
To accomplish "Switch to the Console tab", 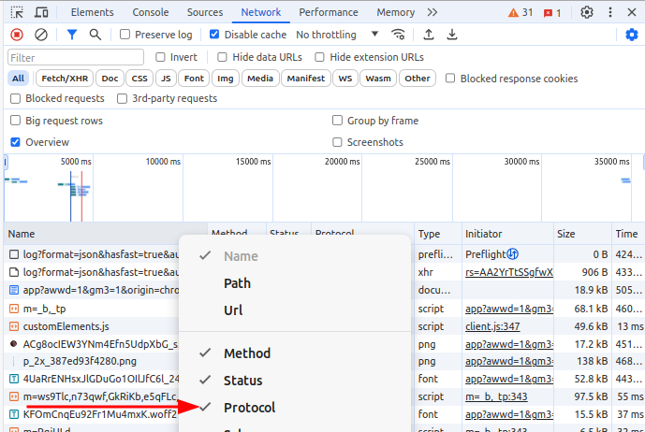I will [150, 12].
